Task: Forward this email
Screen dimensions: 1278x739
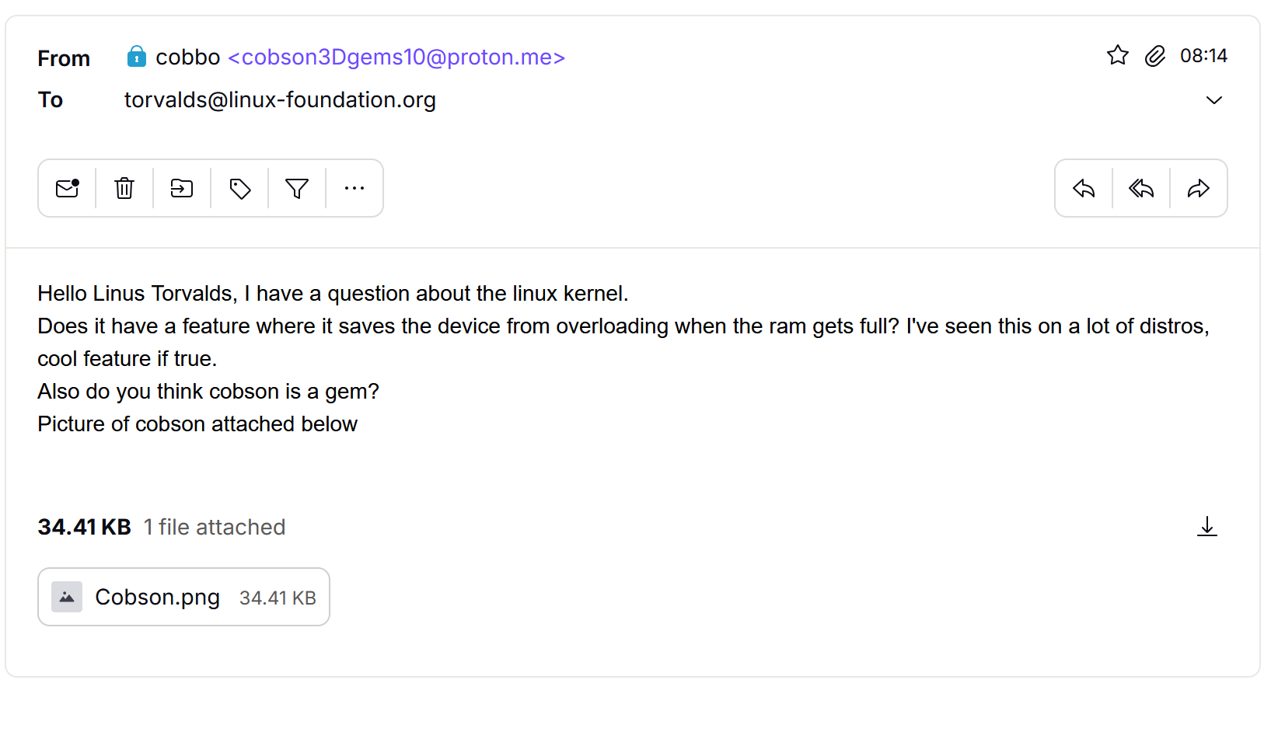Action: pos(1199,189)
